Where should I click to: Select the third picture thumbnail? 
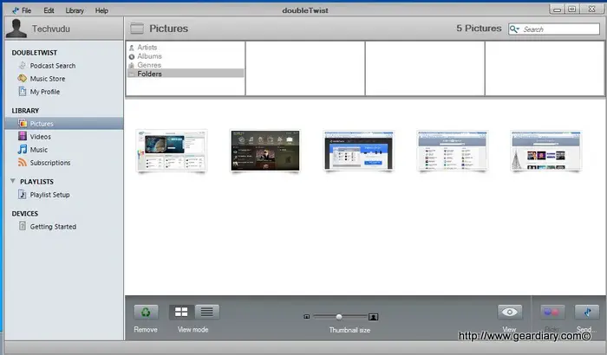coord(358,151)
